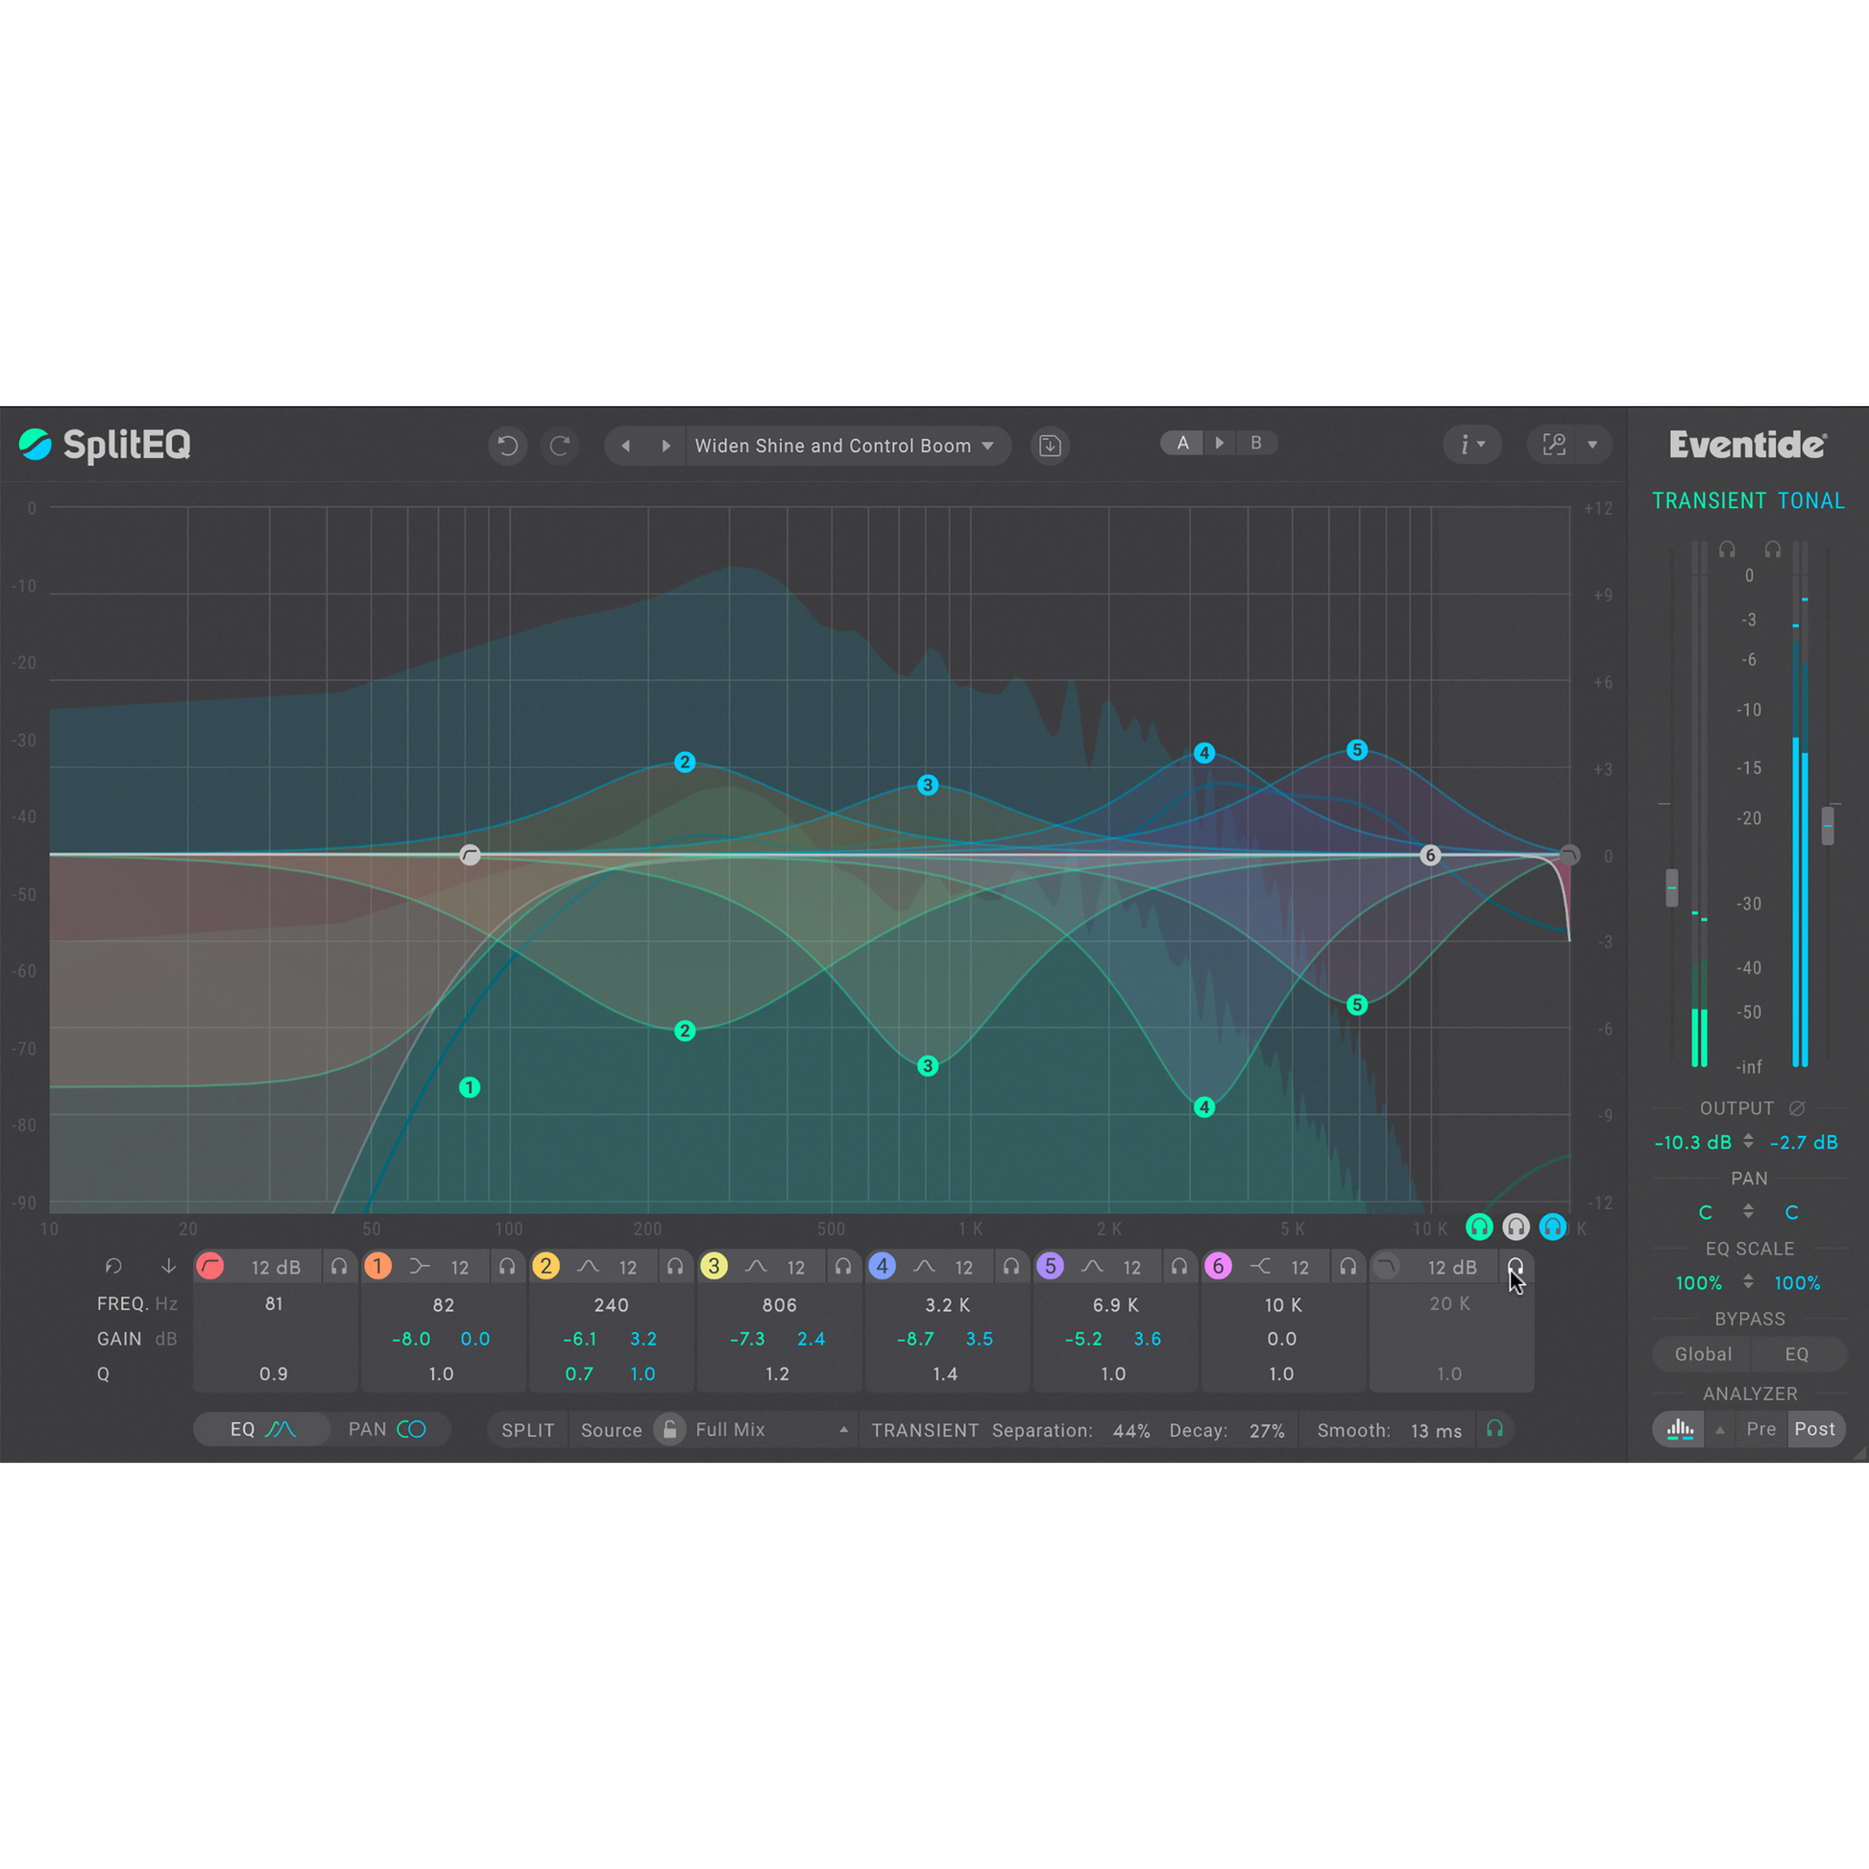Solo band 3 with its headphone icon

point(843,1266)
